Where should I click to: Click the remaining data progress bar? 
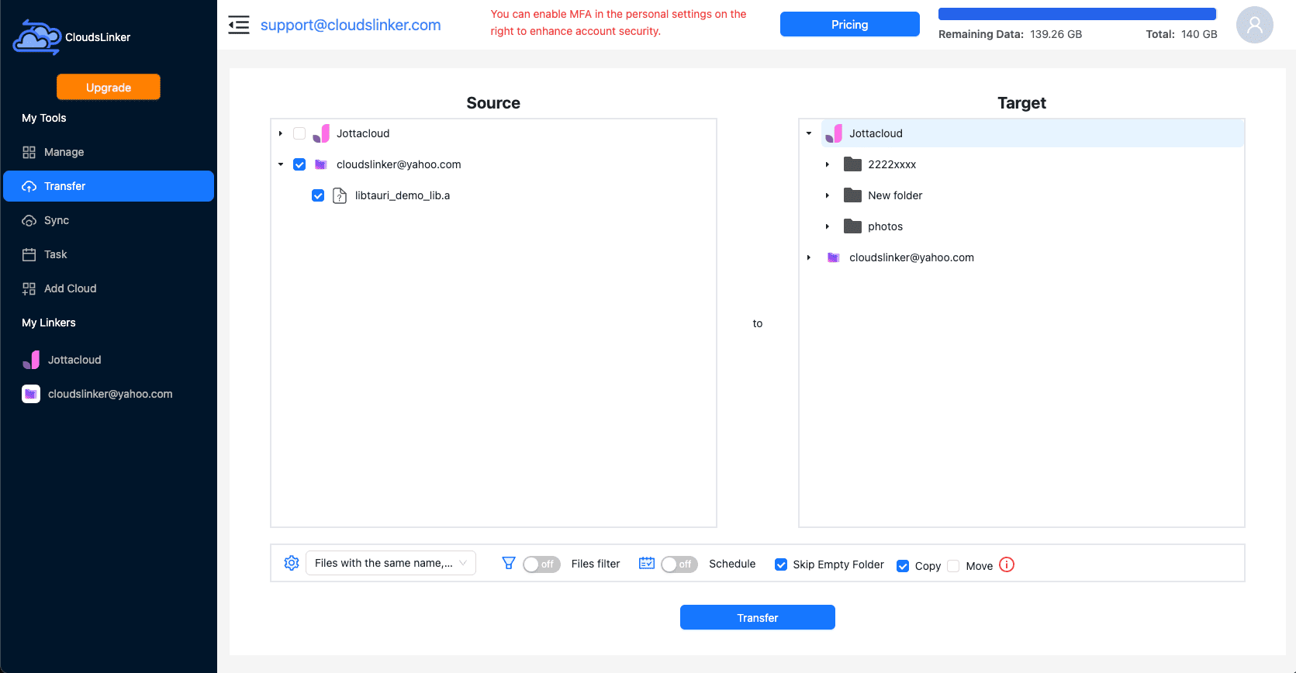(x=1077, y=14)
